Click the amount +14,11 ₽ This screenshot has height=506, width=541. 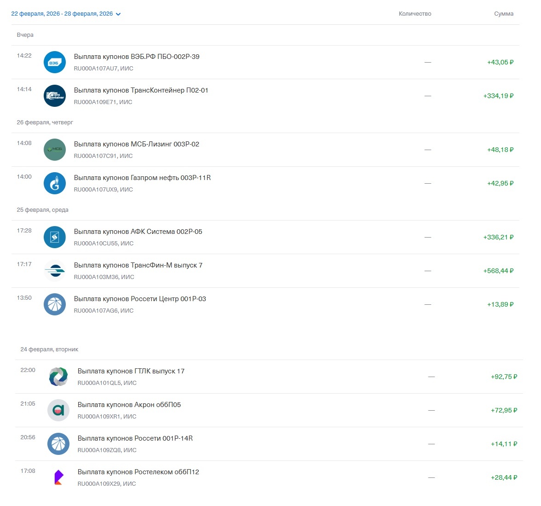coord(504,444)
